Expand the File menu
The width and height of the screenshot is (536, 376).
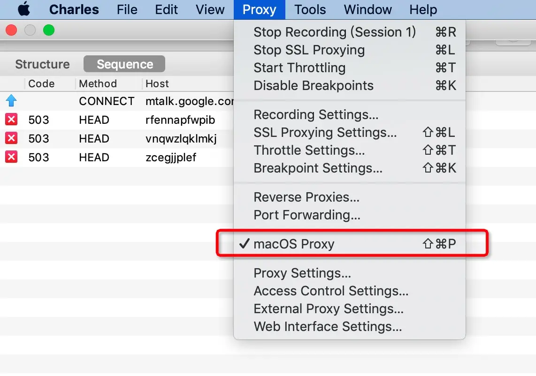[x=127, y=9]
